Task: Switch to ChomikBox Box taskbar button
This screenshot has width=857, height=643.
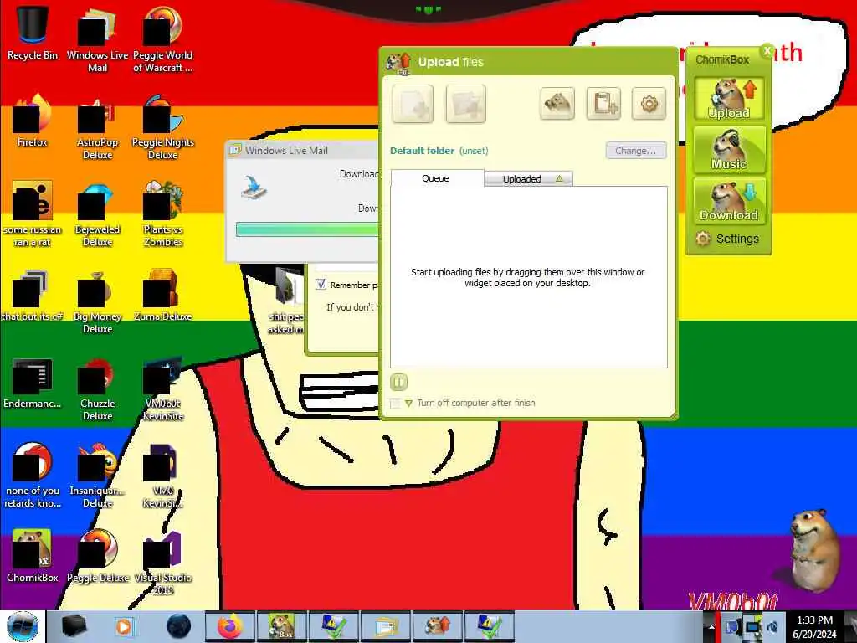Action: click(x=281, y=626)
